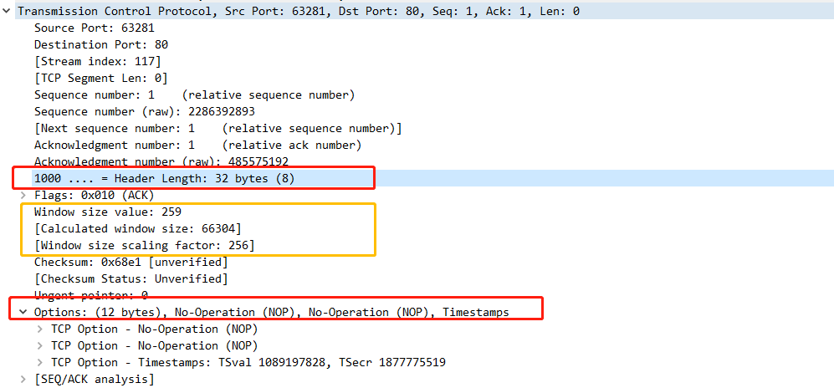Expand the TCP Option Timestamps entry
The height and width of the screenshot is (388, 834).
(40, 362)
